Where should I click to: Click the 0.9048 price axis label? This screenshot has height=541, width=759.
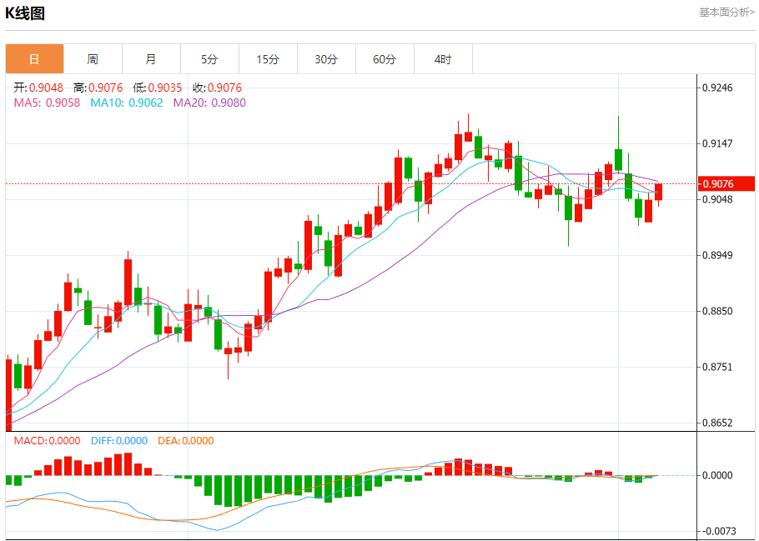(x=718, y=199)
